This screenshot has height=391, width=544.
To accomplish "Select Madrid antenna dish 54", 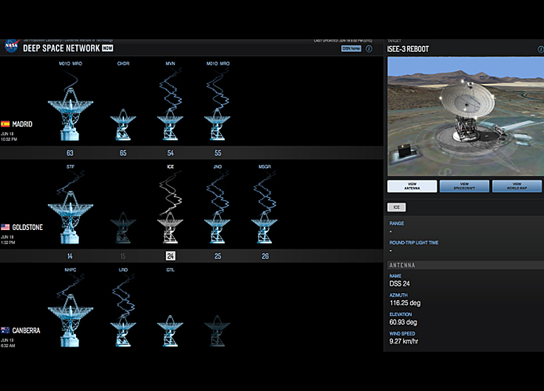I will click(x=170, y=125).
